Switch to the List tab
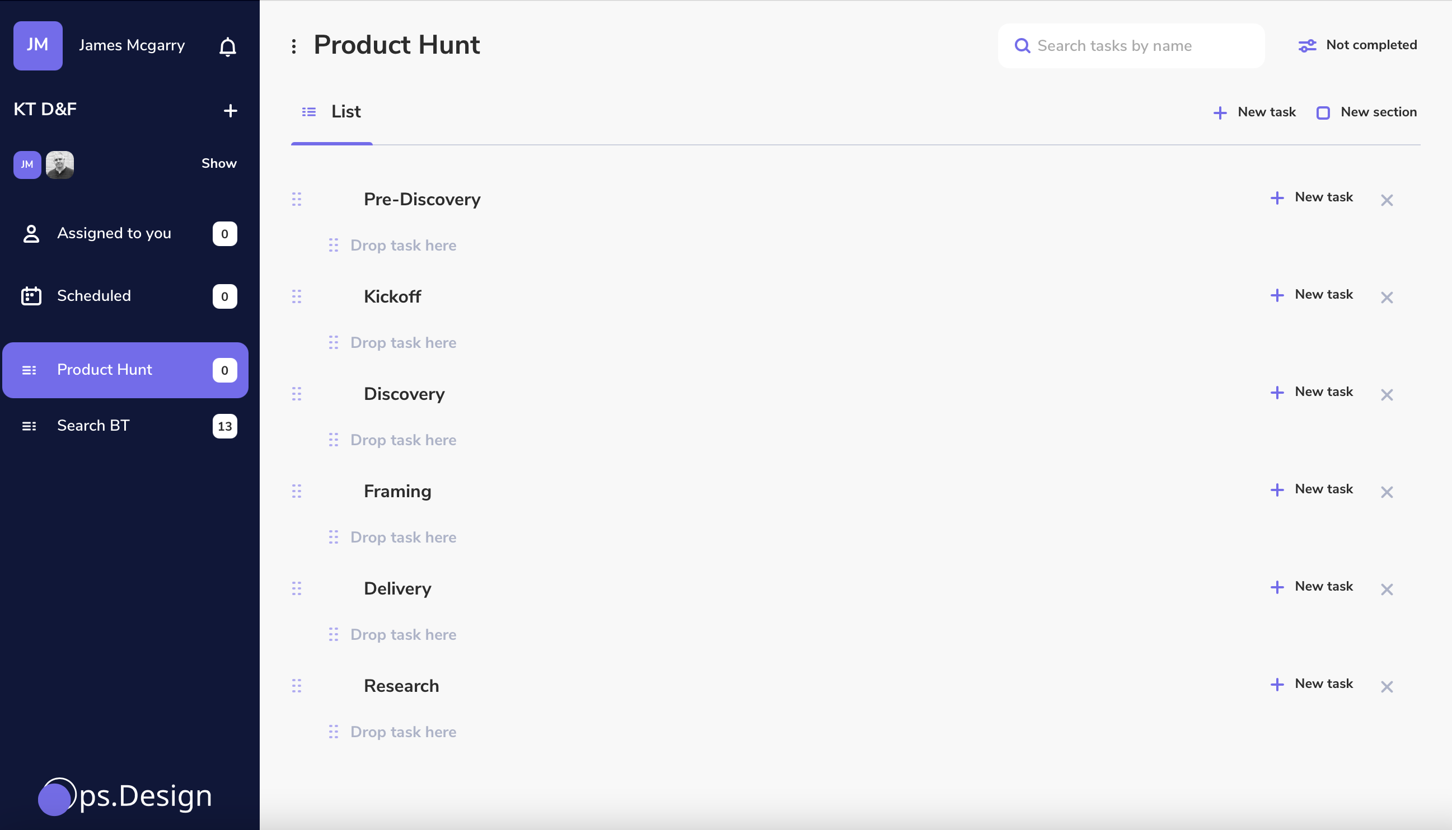1452x830 pixels. pyautogui.click(x=332, y=112)
